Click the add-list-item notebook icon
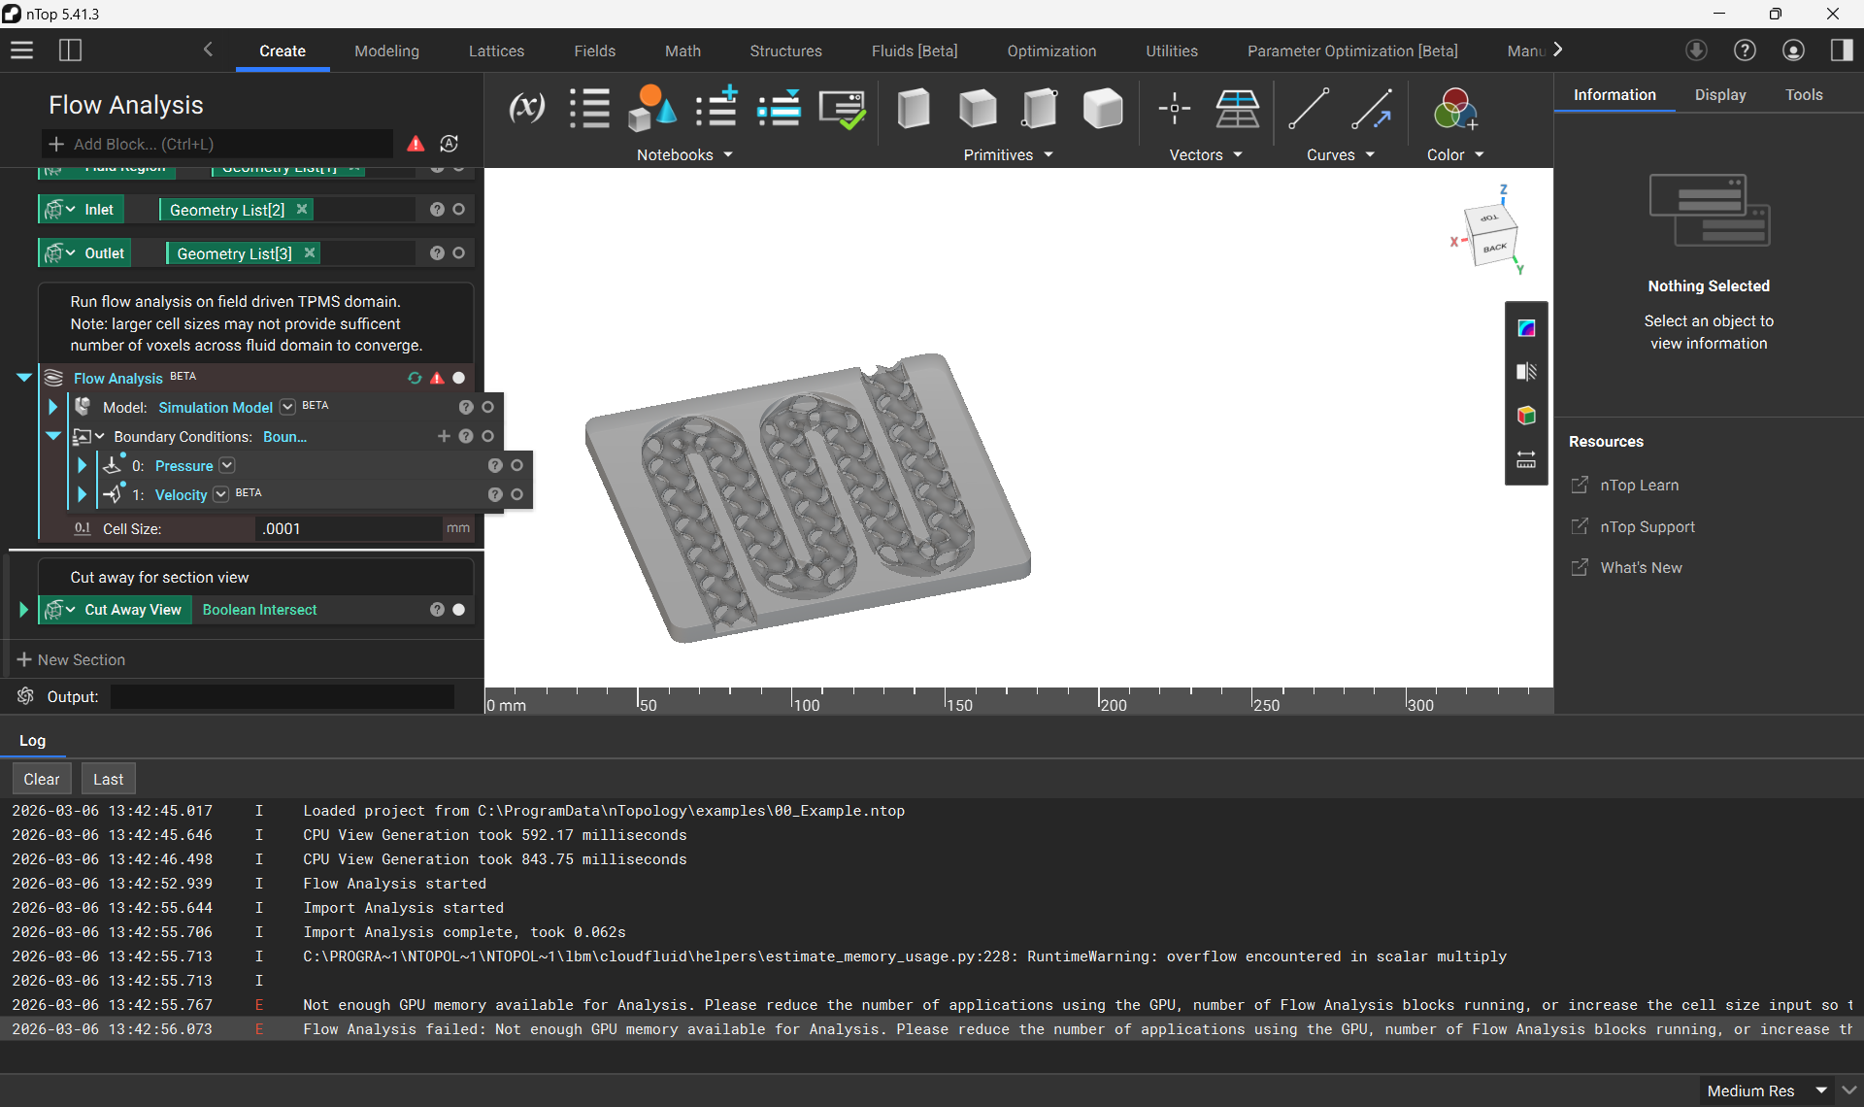The height and width of the screenshot is (1107, 1864). point(717,107)
